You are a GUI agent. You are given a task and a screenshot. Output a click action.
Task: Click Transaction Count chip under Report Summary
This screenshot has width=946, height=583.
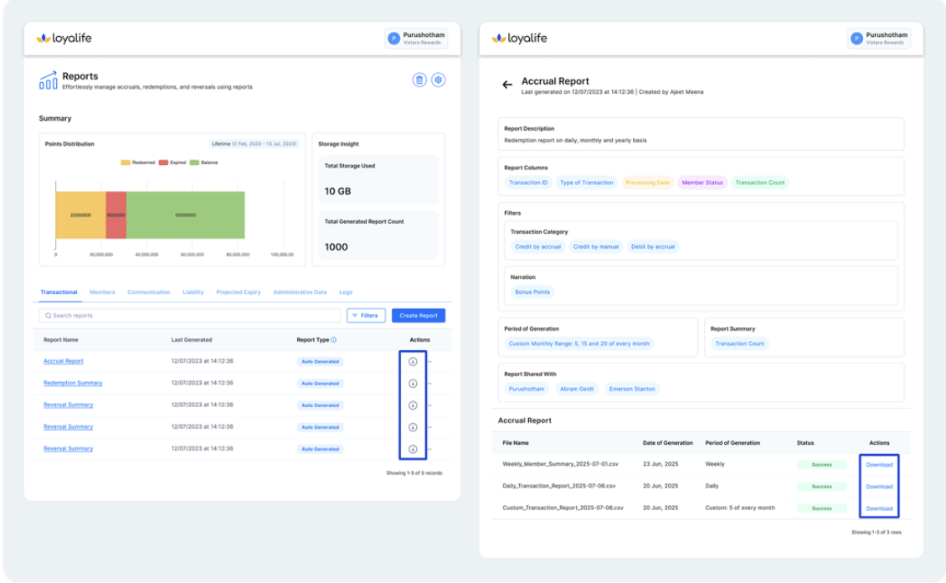[x=740, y=343]
